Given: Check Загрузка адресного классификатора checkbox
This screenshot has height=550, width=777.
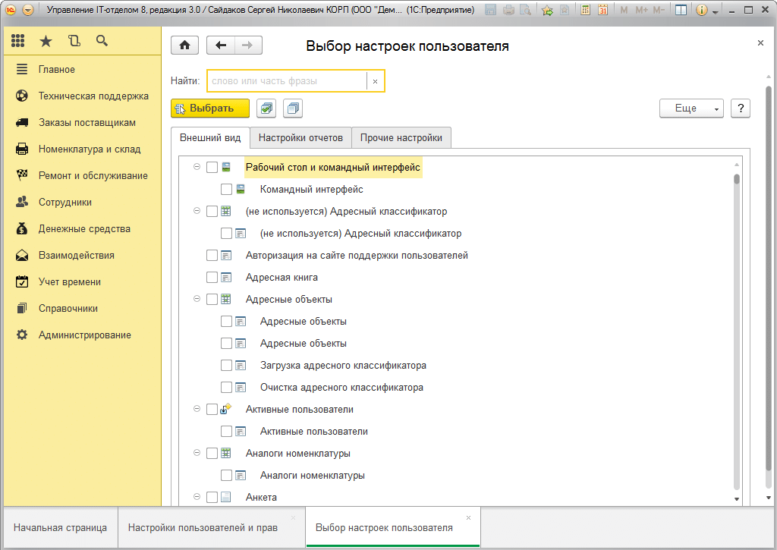Looking at the screenshot, I should [226, 365].
